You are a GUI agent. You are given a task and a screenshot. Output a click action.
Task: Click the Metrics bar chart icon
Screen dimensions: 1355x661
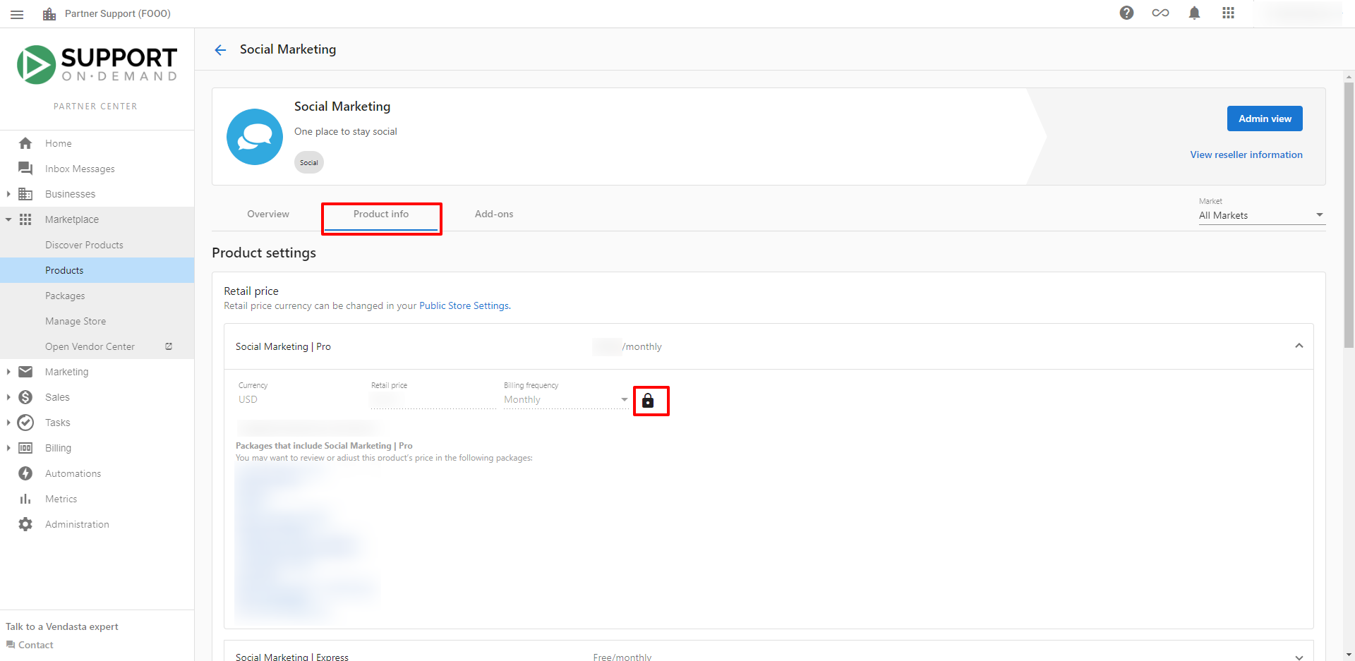[25, 499]
